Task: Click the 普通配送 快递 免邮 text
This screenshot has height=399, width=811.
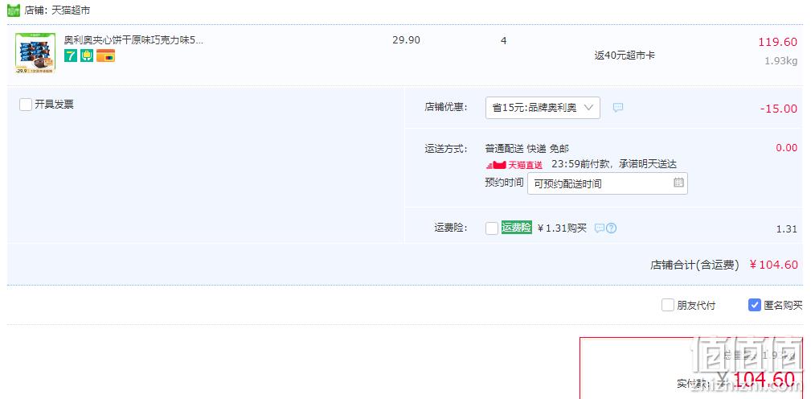Action: 527,149
